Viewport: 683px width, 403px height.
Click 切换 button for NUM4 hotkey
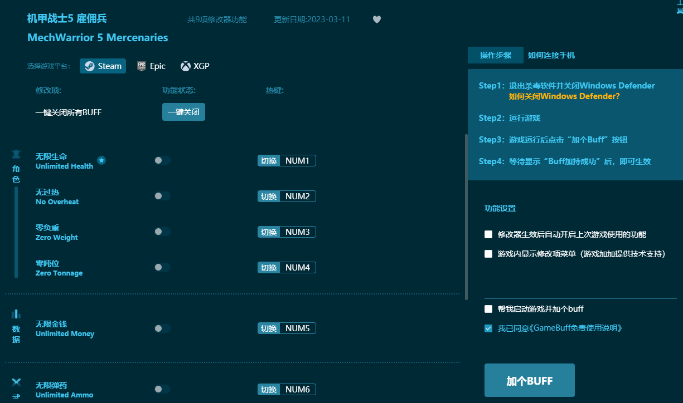[269, 268]
